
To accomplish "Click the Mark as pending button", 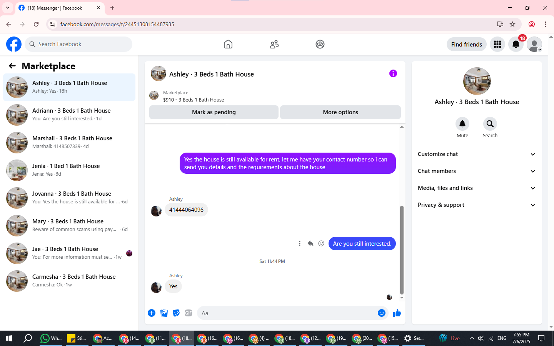I will click(x=214, y=112).
